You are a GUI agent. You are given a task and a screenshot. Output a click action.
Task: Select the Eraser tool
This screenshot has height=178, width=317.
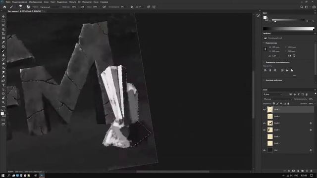3,64
